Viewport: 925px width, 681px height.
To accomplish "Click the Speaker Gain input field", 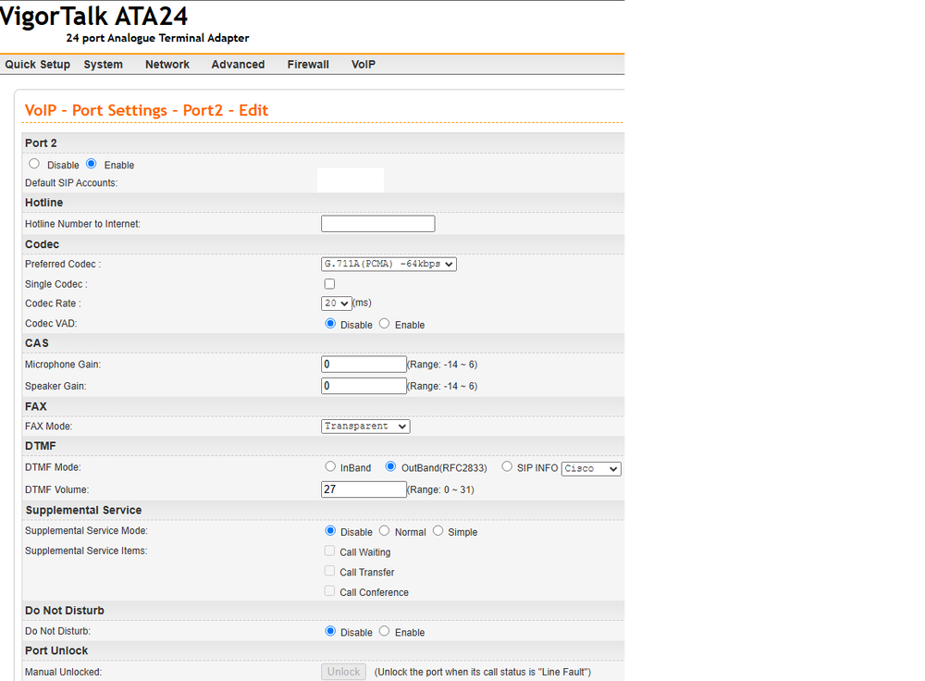I will click(x=364, y=386).
